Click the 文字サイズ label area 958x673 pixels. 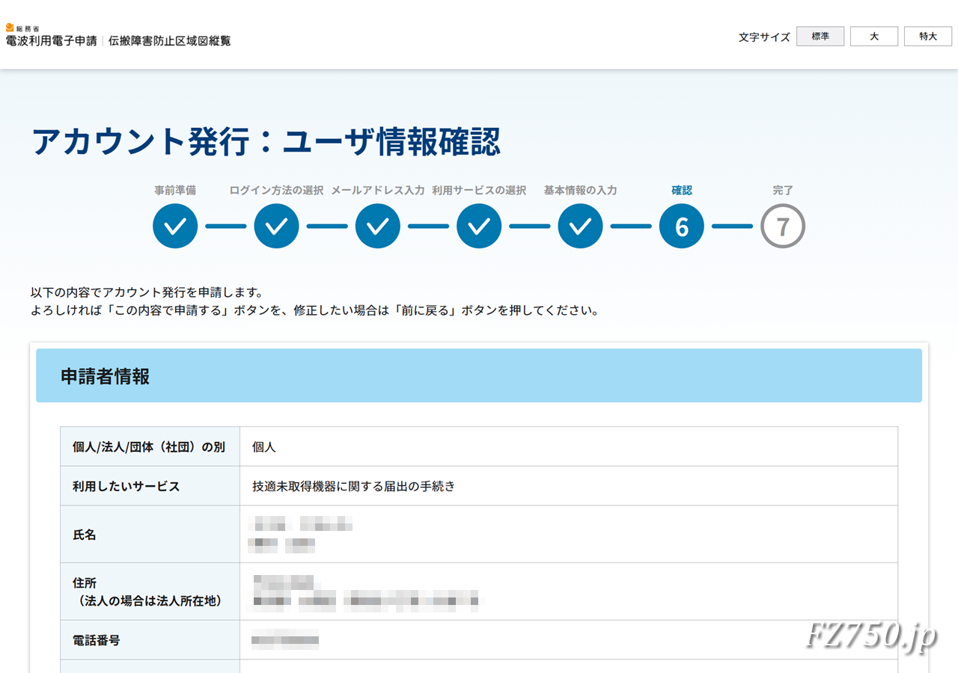pos(763,36)
